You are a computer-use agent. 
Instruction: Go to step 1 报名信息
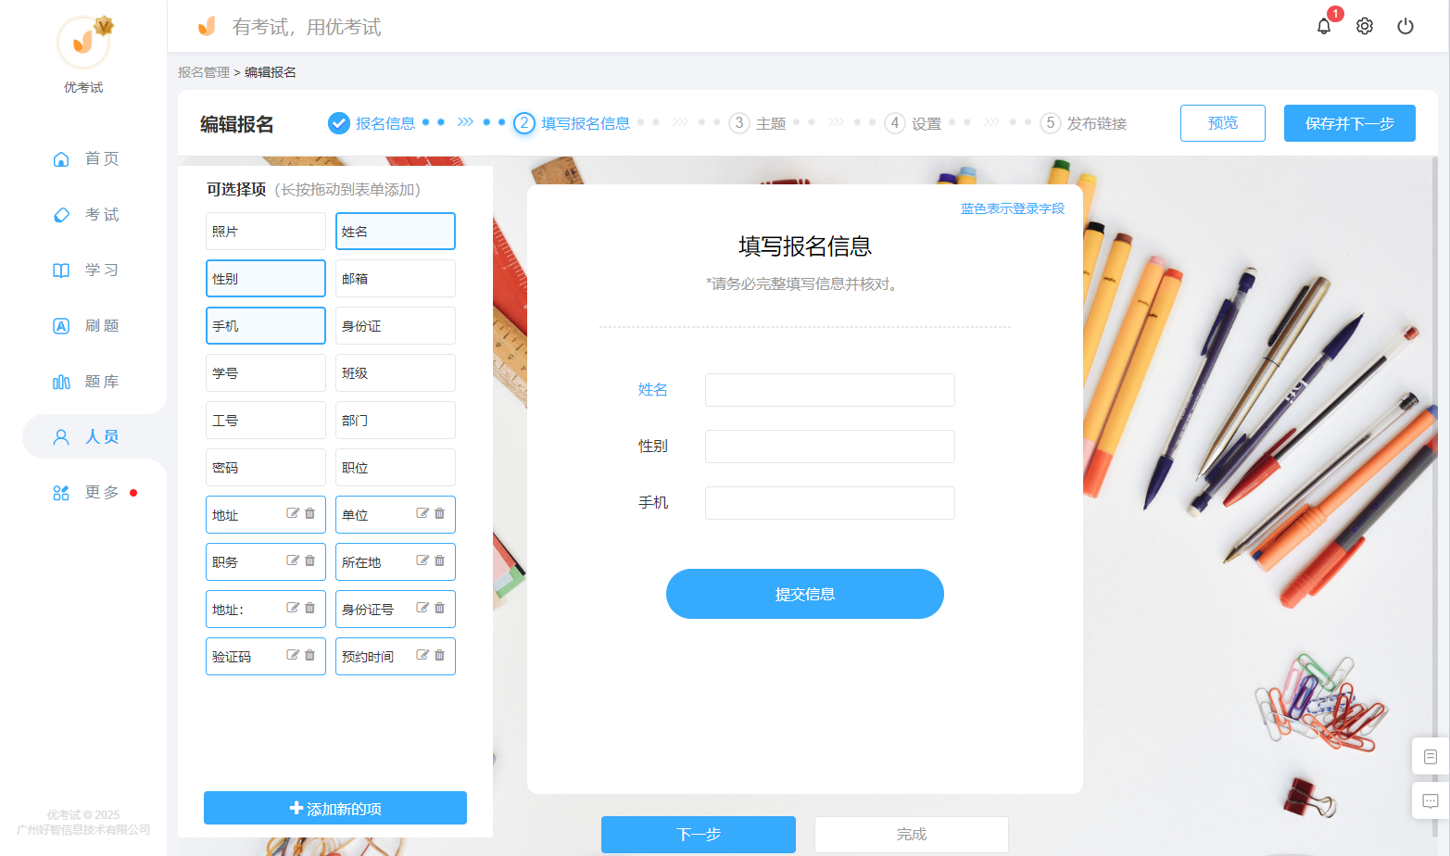372,123
